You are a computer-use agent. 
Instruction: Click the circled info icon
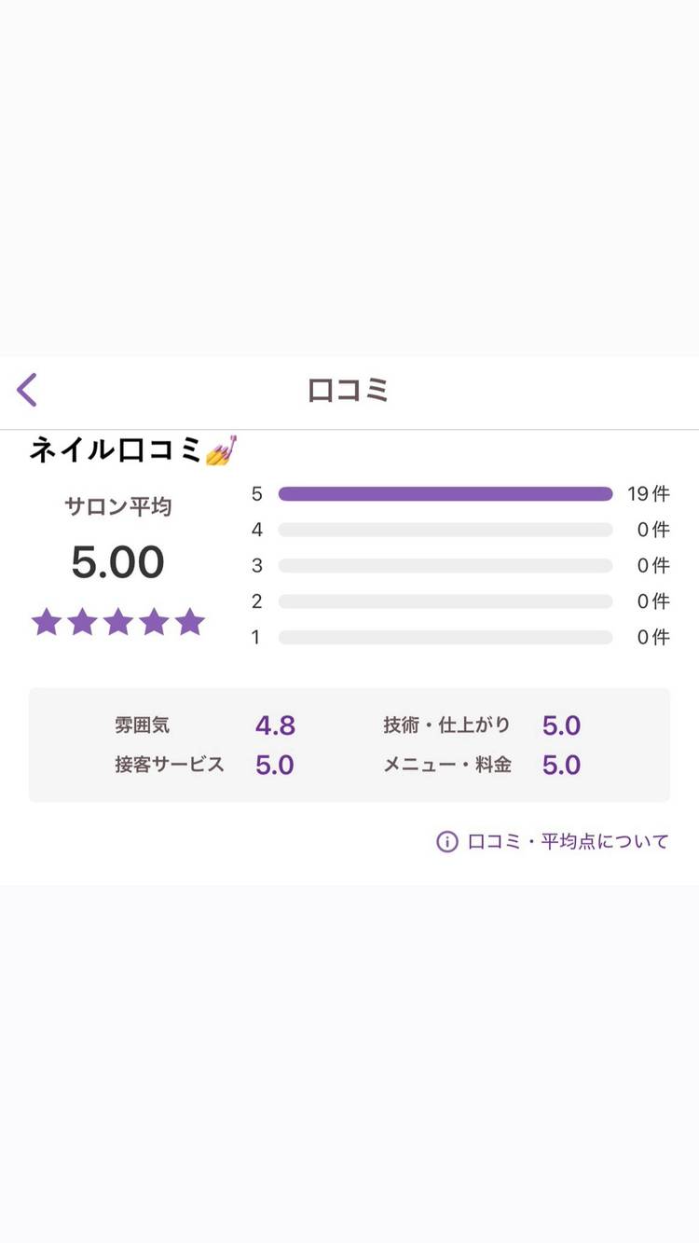click(x=447, y=841)
